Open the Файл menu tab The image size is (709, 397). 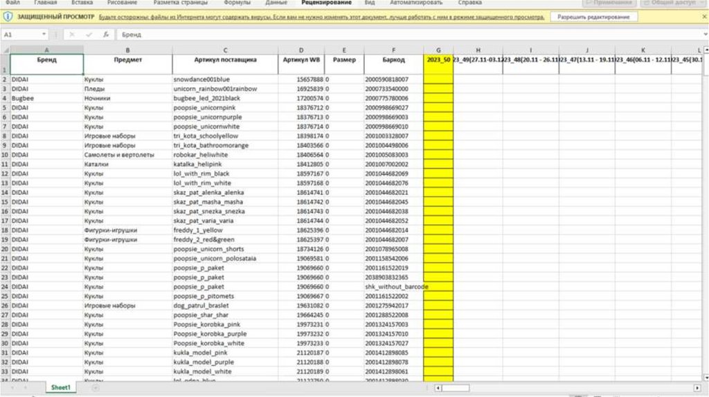pos(12,3)
